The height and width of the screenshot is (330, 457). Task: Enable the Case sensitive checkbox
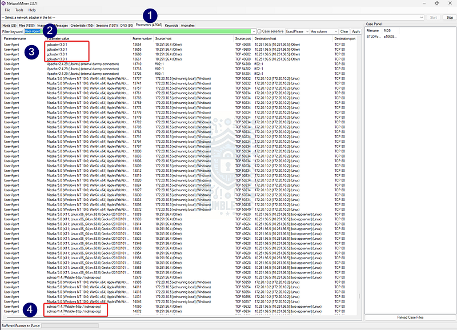(x=259, y=31)
